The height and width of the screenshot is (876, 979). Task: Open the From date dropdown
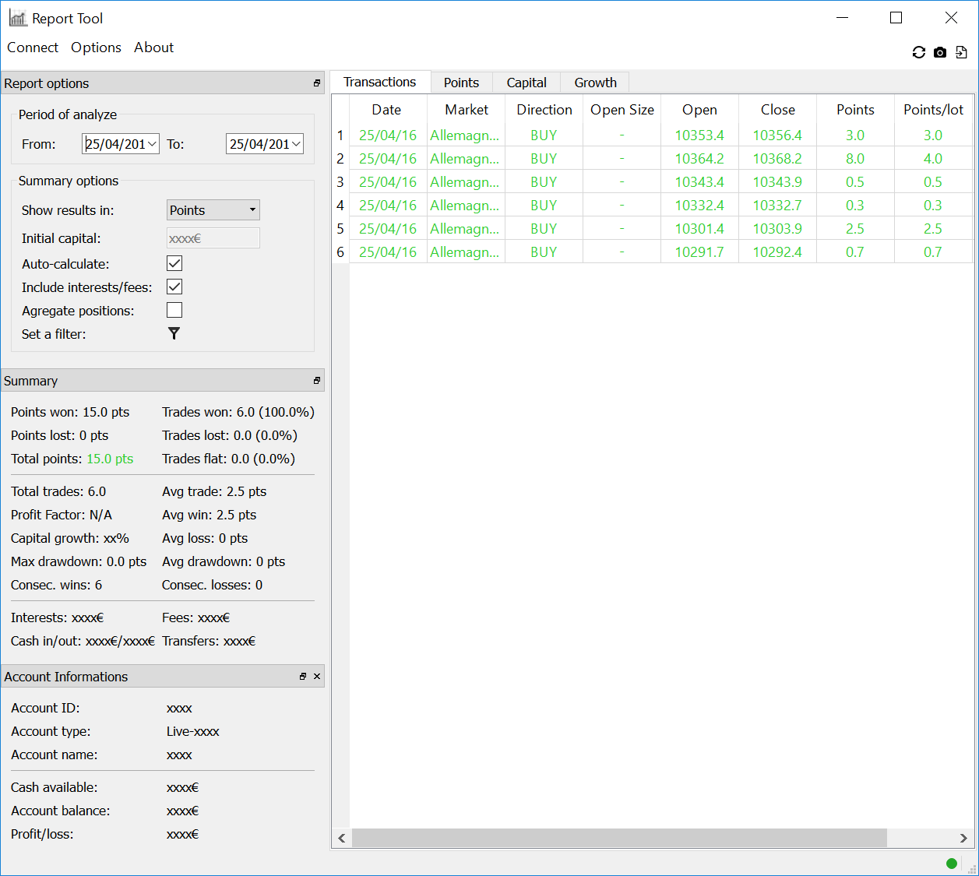coord(152,144)
